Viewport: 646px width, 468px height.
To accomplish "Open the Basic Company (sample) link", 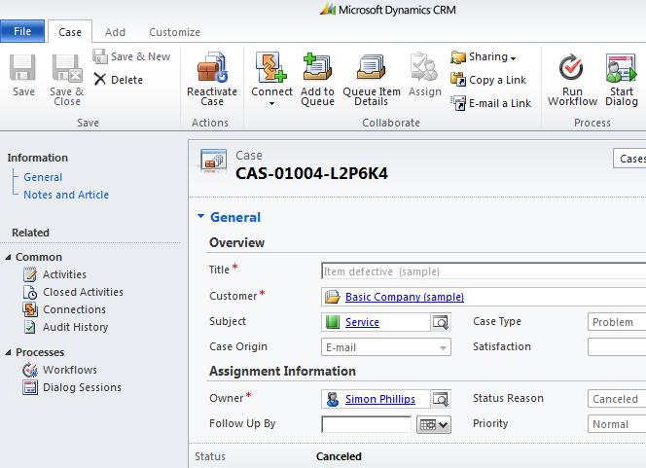I will [405, 297].
